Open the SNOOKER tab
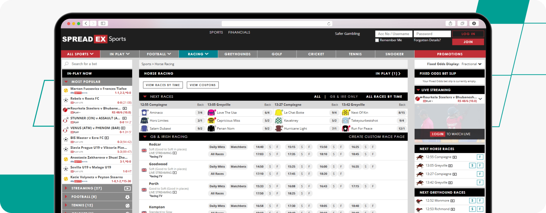The image size is (546, 213). click(395, 54)
